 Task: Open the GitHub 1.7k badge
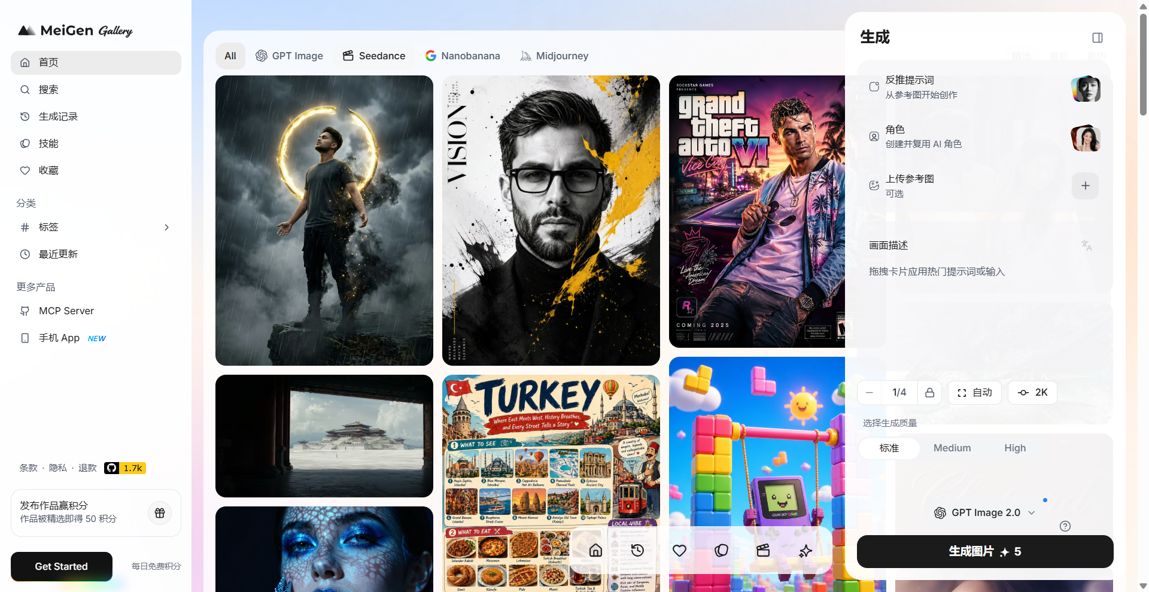[x=125, y=468]
